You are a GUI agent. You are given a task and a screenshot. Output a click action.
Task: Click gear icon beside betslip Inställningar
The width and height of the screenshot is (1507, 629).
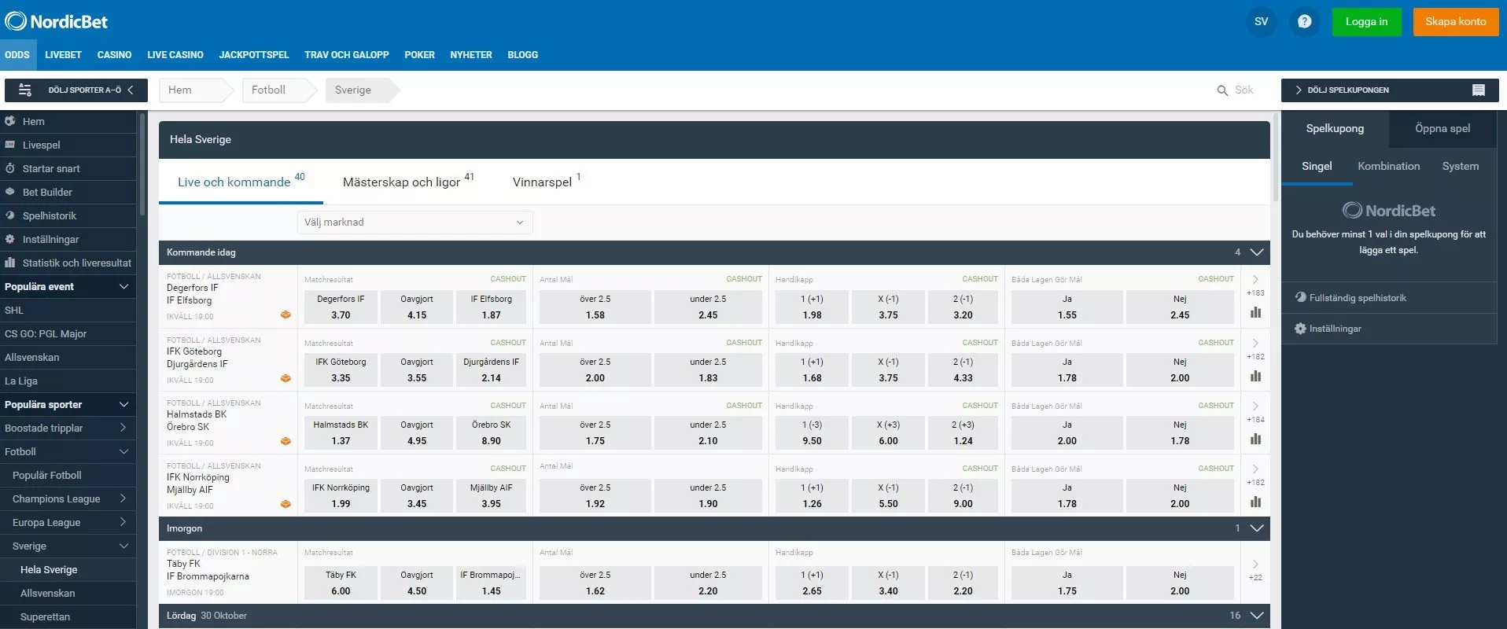click(x=1300, y=329)
